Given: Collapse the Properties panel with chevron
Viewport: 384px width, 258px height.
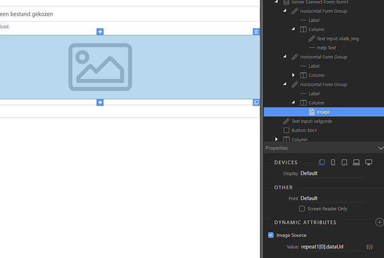Looking at the screenshot, I should 381,148.
